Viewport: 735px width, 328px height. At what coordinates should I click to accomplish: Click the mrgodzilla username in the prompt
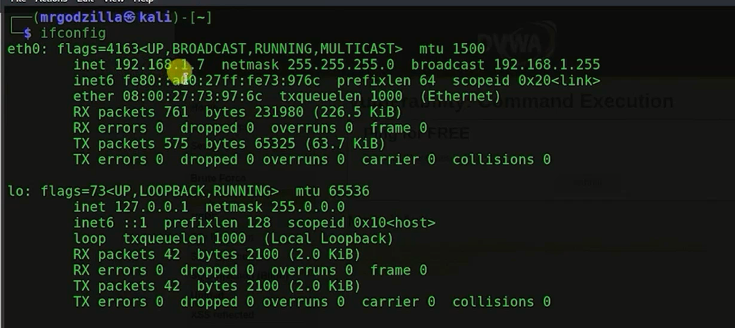click(x=80, y=18)
